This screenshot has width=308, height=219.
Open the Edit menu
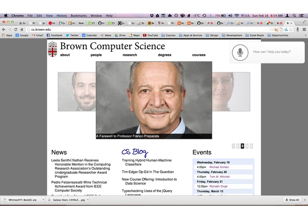pos(39,16)
